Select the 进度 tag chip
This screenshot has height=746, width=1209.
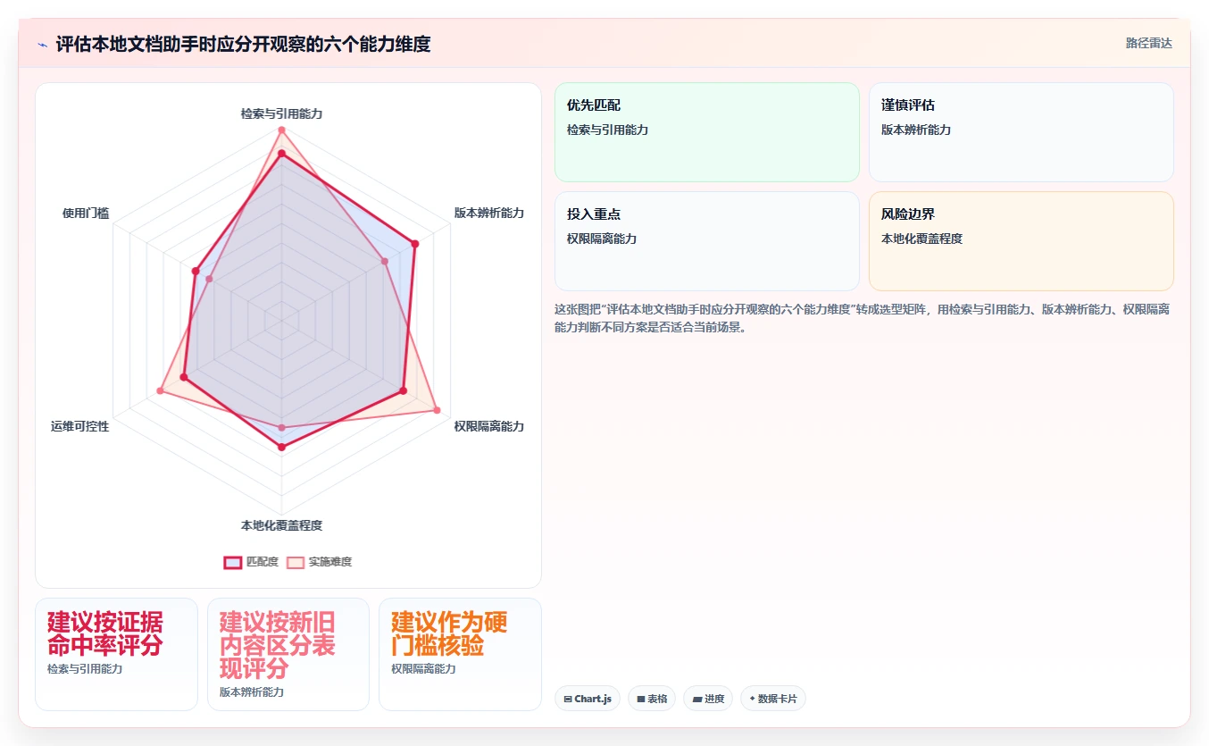click(x=708, y=699)
